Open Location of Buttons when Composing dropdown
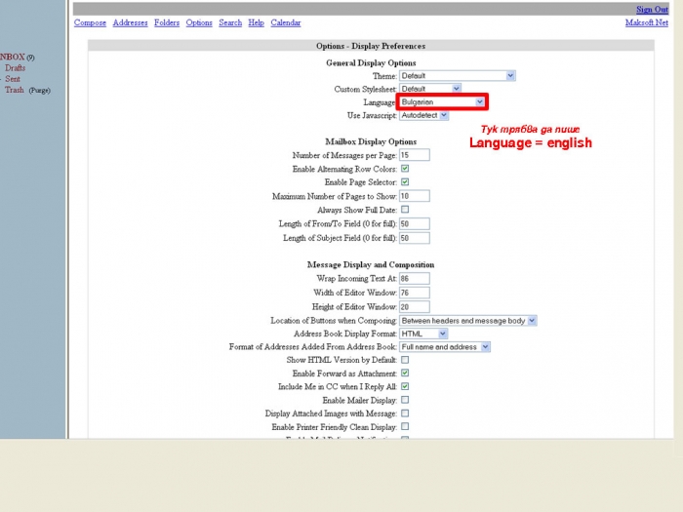Image resolution: width=683 pixels, height=512 pixels. [x=467, y=321]
